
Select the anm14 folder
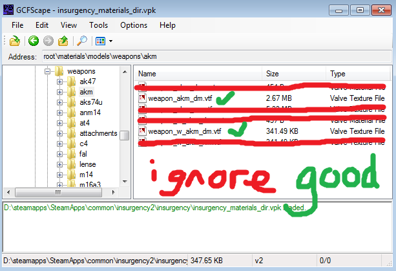click(90, 113)
